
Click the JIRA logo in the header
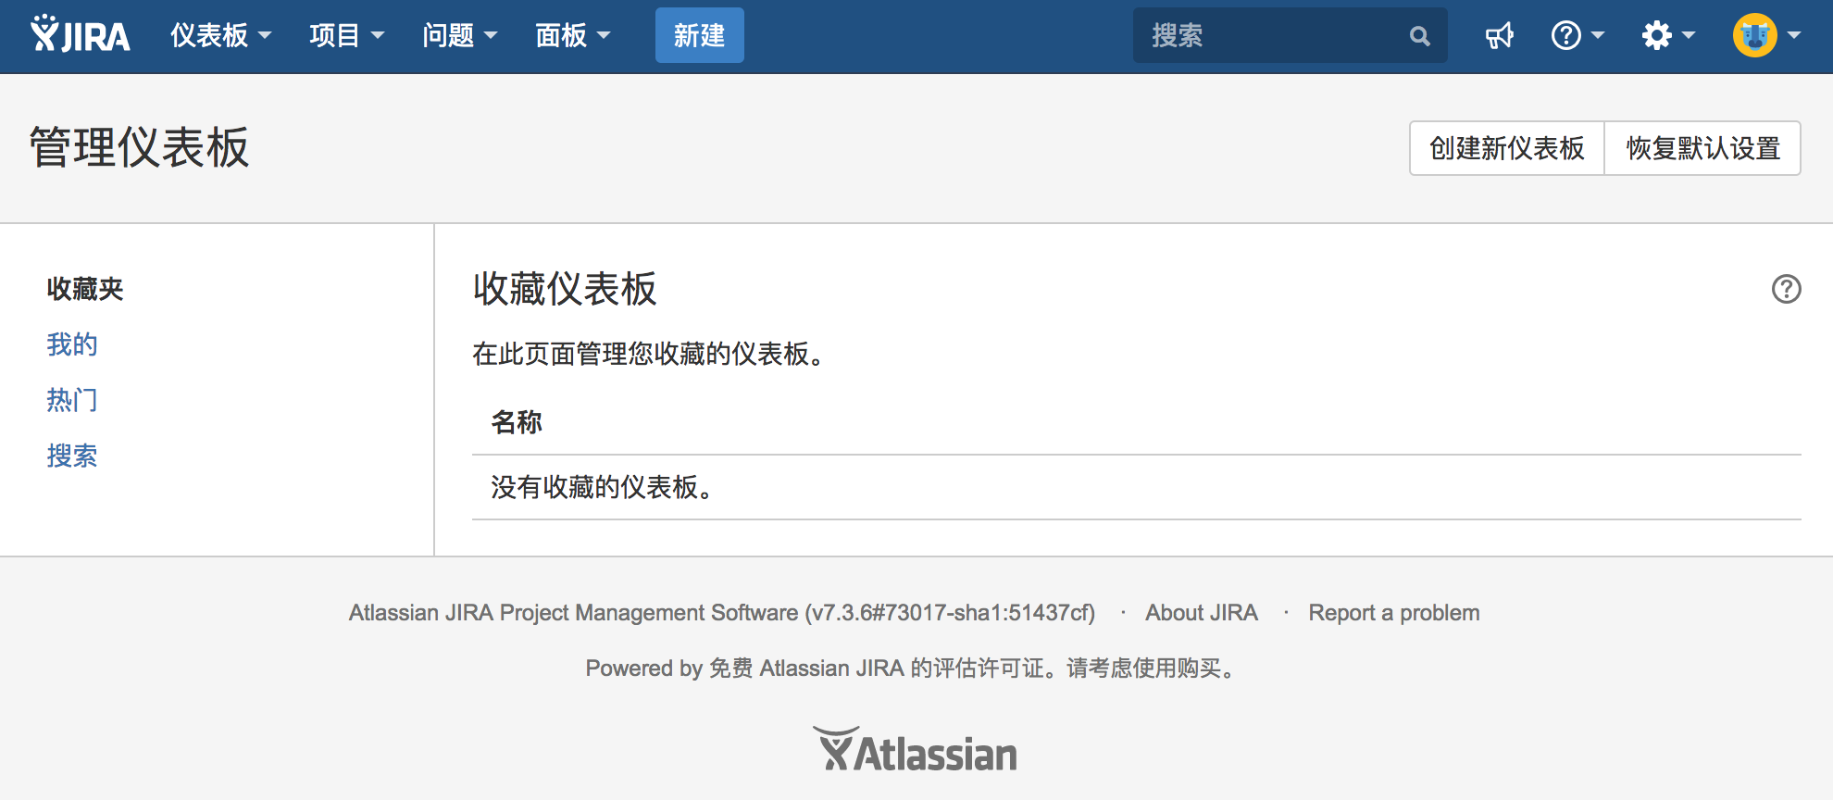pyautogui.click(x=81, y=35)
